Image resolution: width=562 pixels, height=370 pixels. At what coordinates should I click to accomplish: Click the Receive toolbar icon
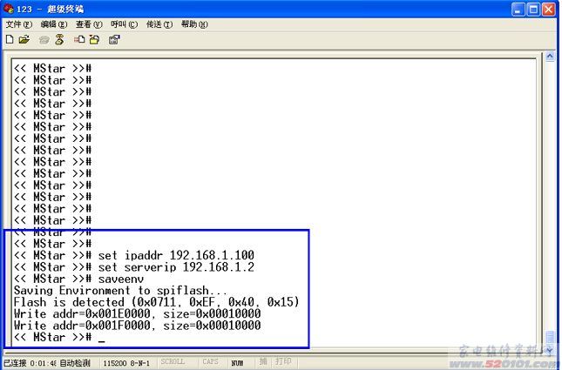click(93, 39)
